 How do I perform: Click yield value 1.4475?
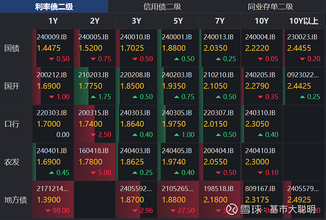click(48, 48)
